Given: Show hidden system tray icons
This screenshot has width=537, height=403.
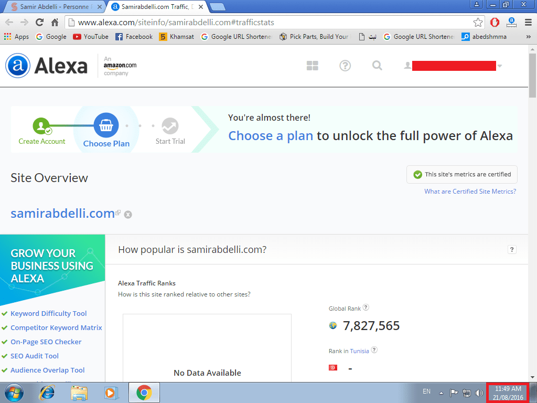Looking at the screenshot, I should pos(442,393).
